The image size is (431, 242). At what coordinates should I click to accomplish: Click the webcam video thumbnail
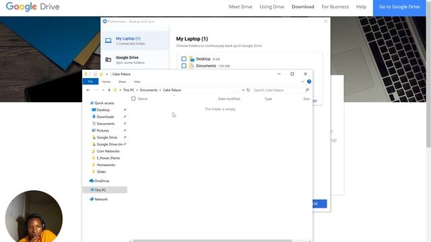34,216
